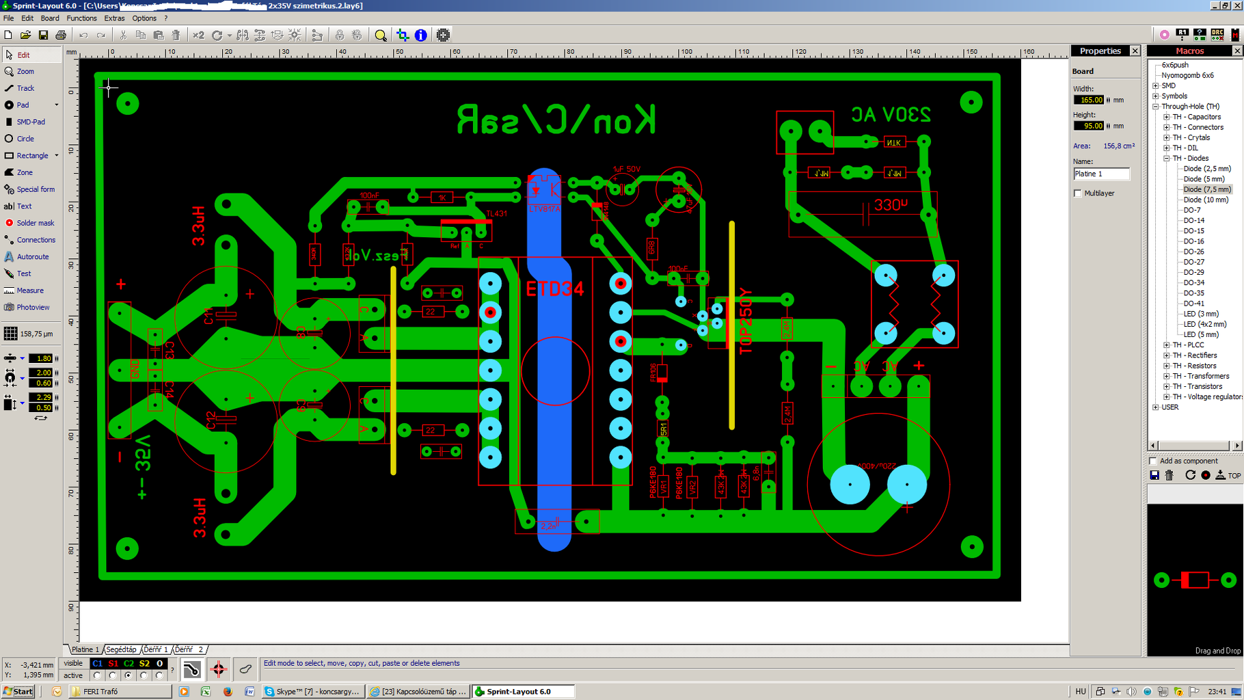The width and height of the screenshot is (1244, 700).
Task: Open the Functions menu
Action: tap(81, 18)
